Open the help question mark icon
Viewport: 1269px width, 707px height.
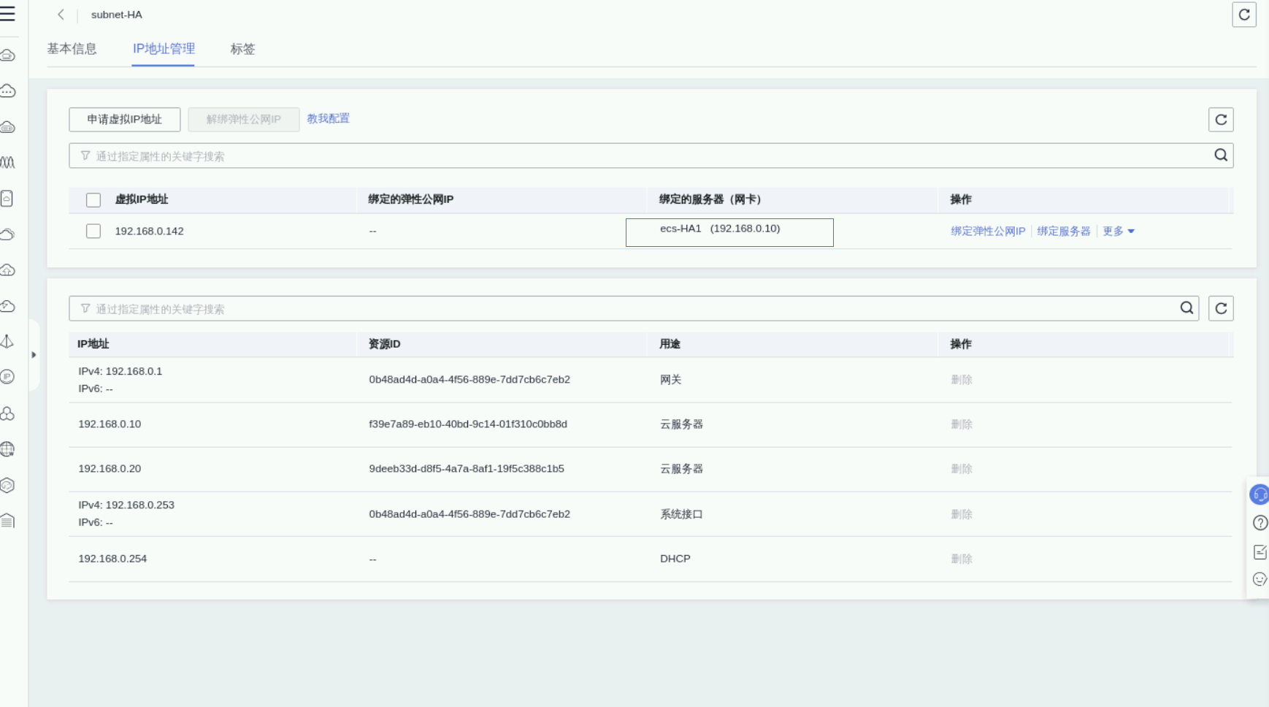1260,523
